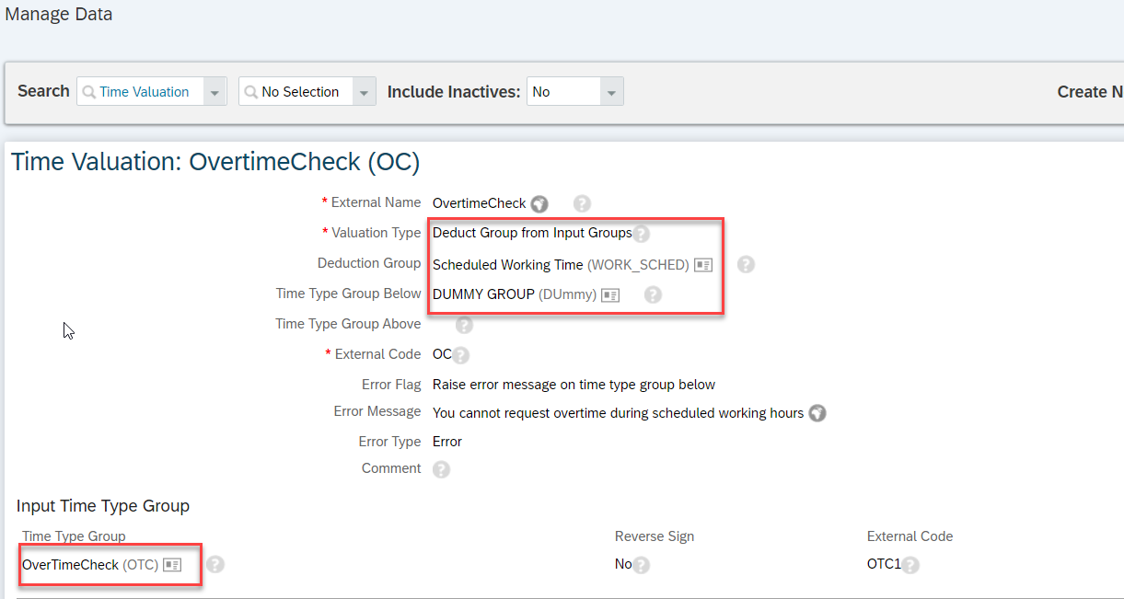Viewport: 1124px width, 599px height.
Task: Open the help icon next to External Name
Action: coord(582,203)
